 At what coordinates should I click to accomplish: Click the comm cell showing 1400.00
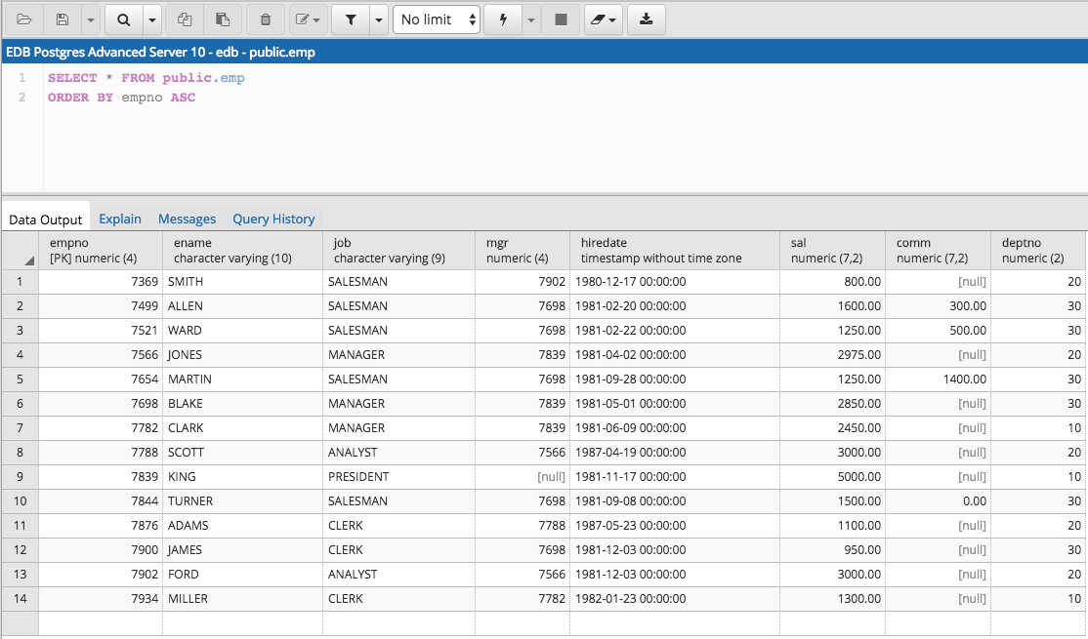tap(938, 379)
